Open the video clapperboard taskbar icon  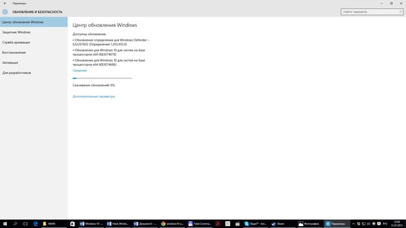pos(237,224)
